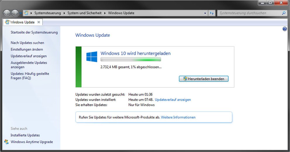Click the Nur für Windows value
The width and height of the screenshot is (290, 152).
(141, 105)
